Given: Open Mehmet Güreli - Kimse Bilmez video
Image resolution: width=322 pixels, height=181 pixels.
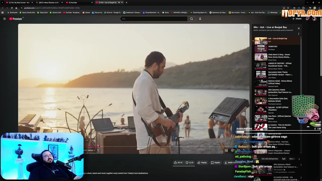Looking at the screenshot, I should click(x=276, y=83).
